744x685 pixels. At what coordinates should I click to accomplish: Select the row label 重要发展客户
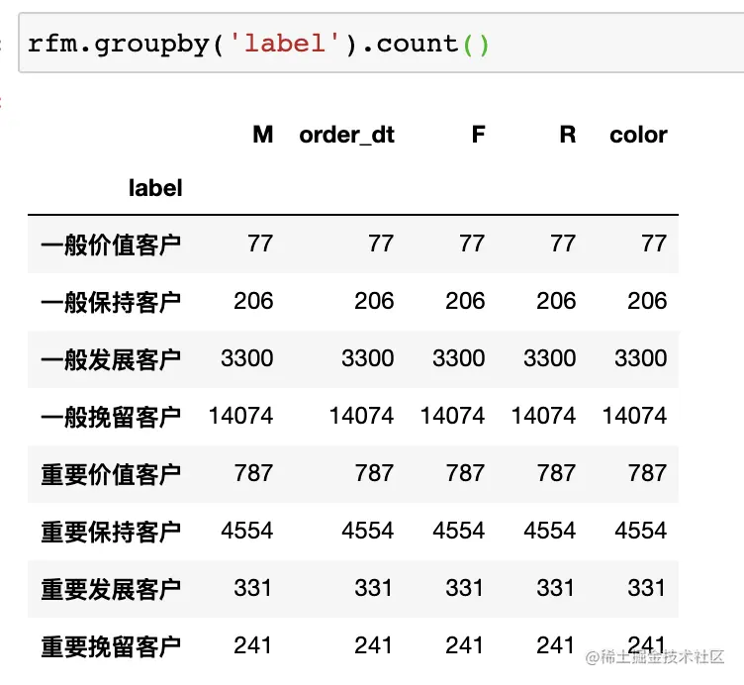coord(111,589)
